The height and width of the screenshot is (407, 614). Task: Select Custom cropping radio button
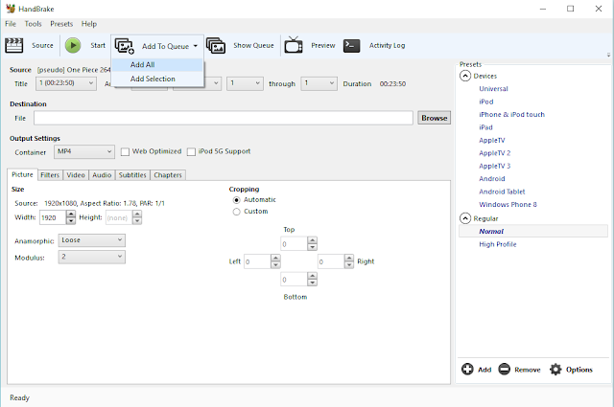237,212
